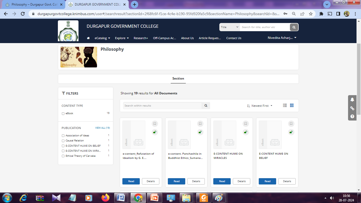Check the Association of Ideas filter
The height and width of the screenshot is (203, 361).
click(x=63, y=136)
